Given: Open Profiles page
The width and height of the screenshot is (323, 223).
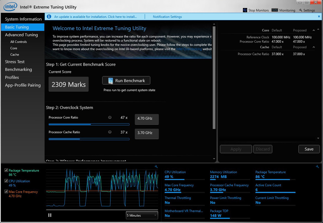Looking at the screenshot, I should point(12,77).
